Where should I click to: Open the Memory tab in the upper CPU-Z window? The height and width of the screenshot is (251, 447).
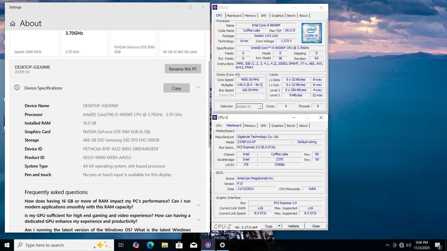coord(250,16)
